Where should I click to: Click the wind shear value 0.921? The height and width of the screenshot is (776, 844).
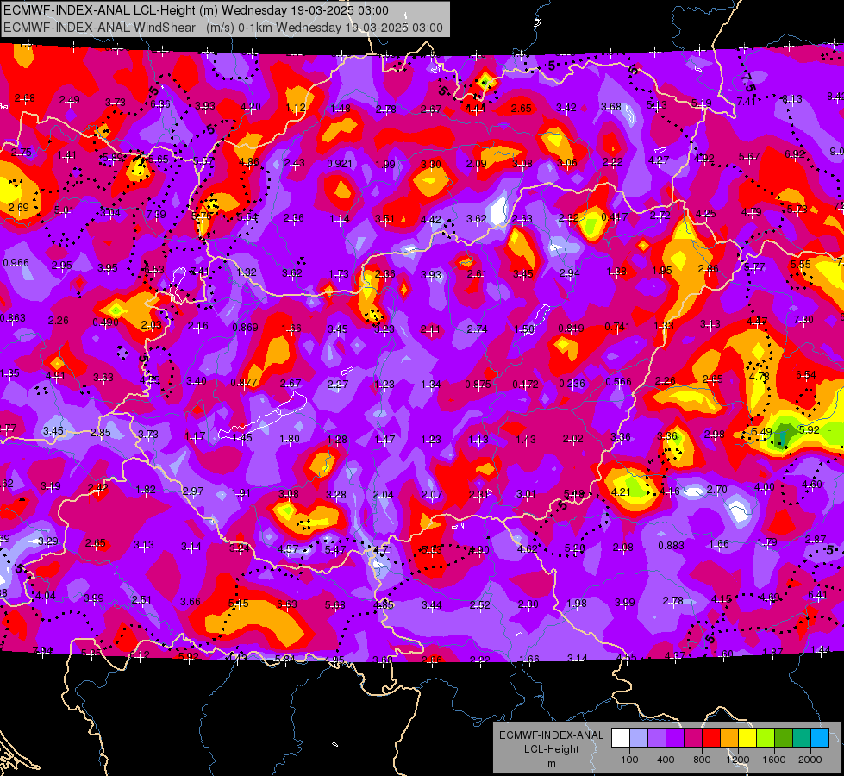(x=340, y=164)
